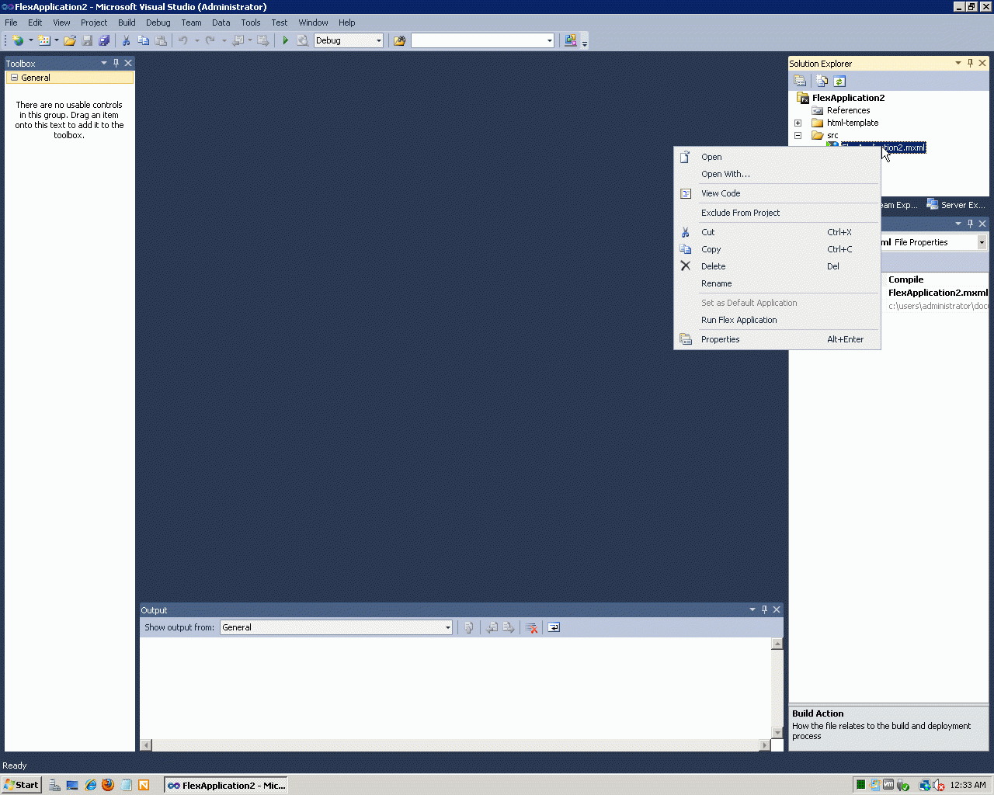Choose Delete from the context menu
Image resolution: width=994 pixels, height=795 pixels.
pyautogui.click(x=777, y=266)
